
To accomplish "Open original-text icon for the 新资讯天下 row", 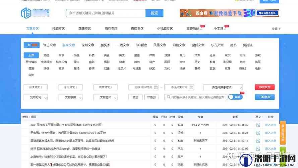I will point(258,141).
